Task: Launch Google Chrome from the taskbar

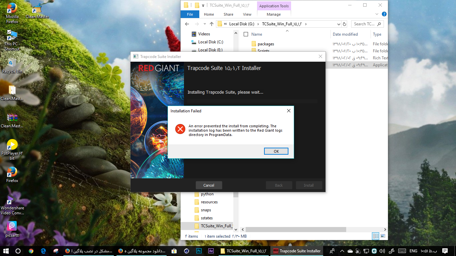Action: coord(31,251)
